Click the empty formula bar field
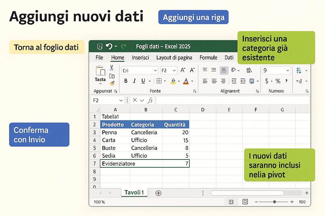 click(x=233, y=100)
